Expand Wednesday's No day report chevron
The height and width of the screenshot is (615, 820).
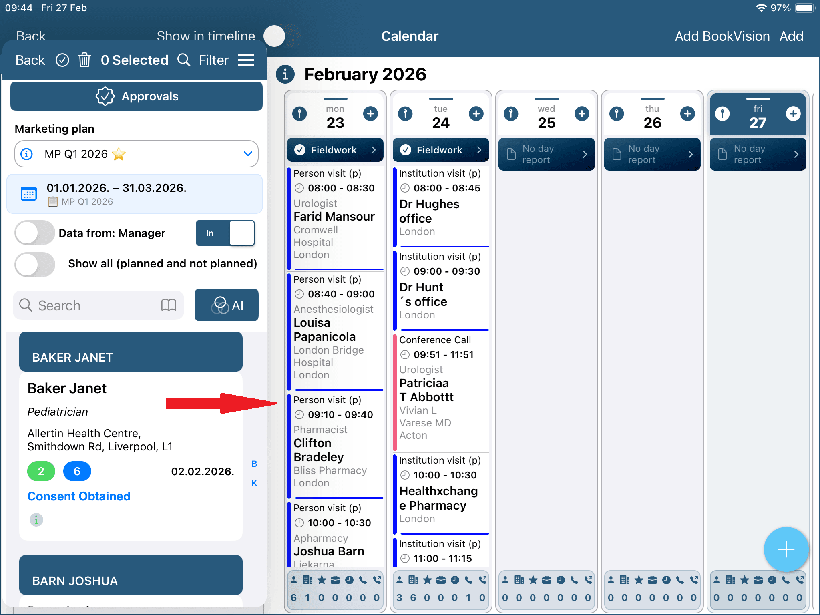coord(585,154)
